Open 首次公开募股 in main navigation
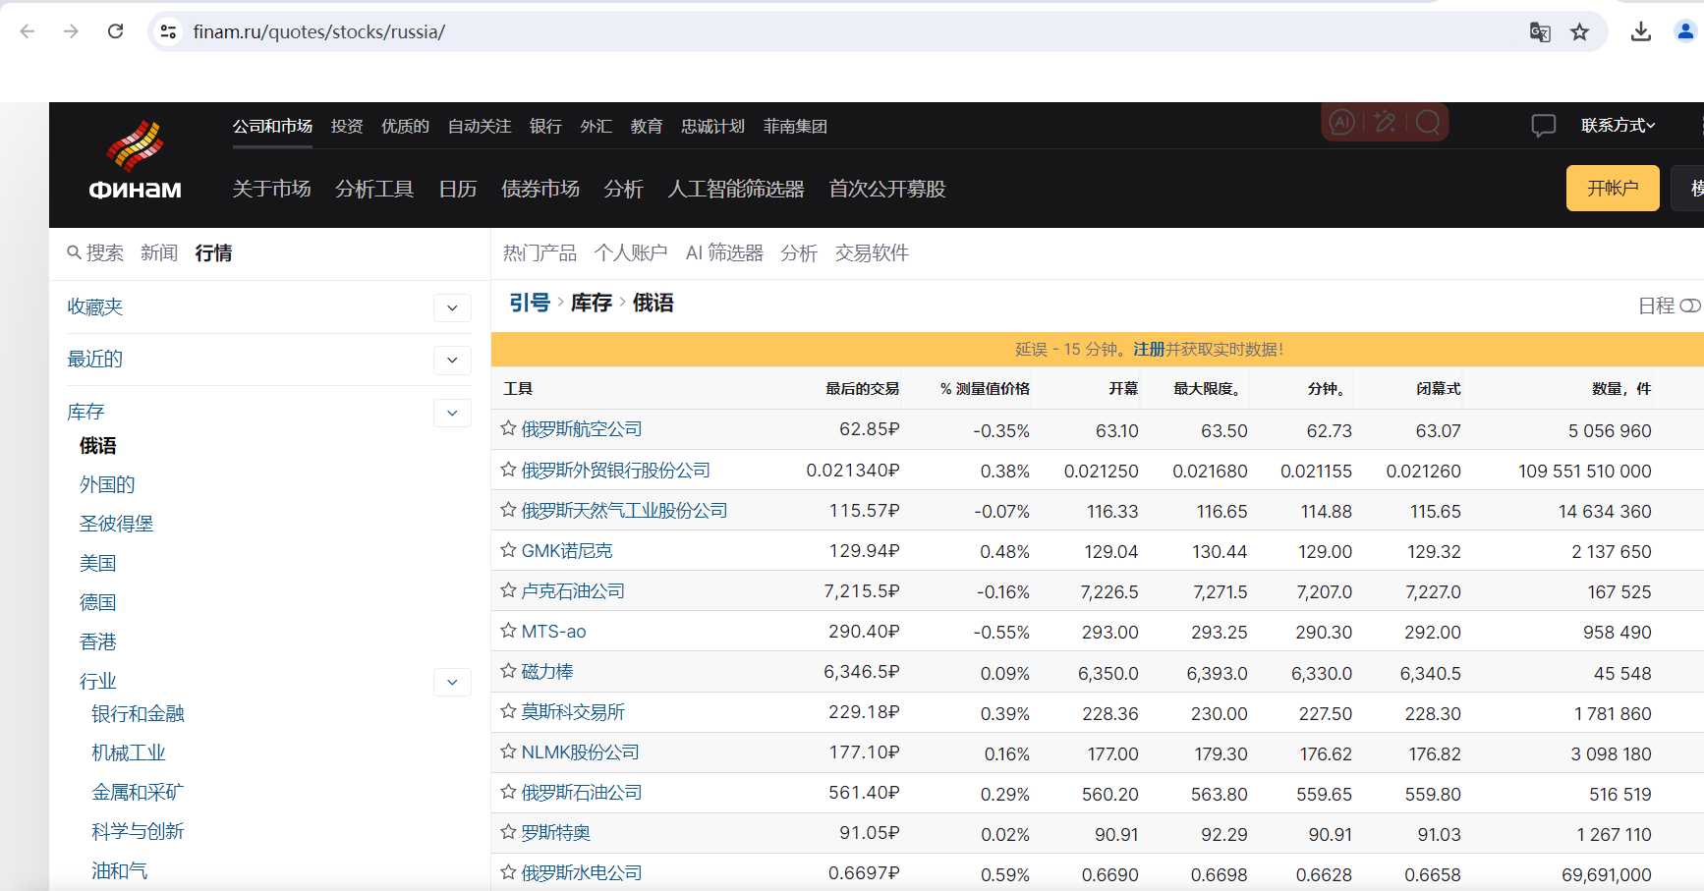1704x891 pixels. [887, 189]
